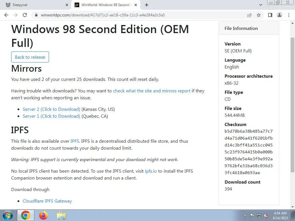Viewport: 295px width, 221px height.
Task: Go back using the browser back arrow
Action: click(6, 15)
